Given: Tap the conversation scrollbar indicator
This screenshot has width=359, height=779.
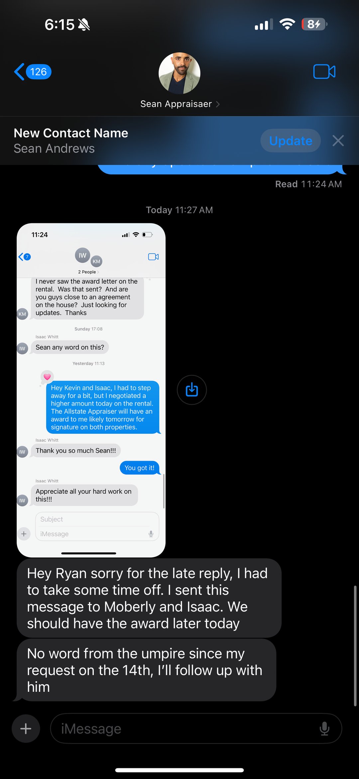Looking at the screenshot, I should 355,646.
